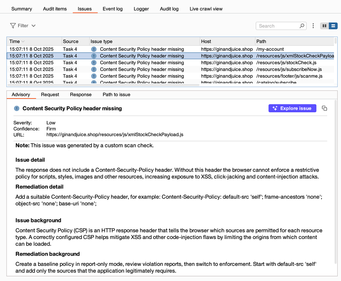Switch to side-by-side vertical layout

(324, 26)
